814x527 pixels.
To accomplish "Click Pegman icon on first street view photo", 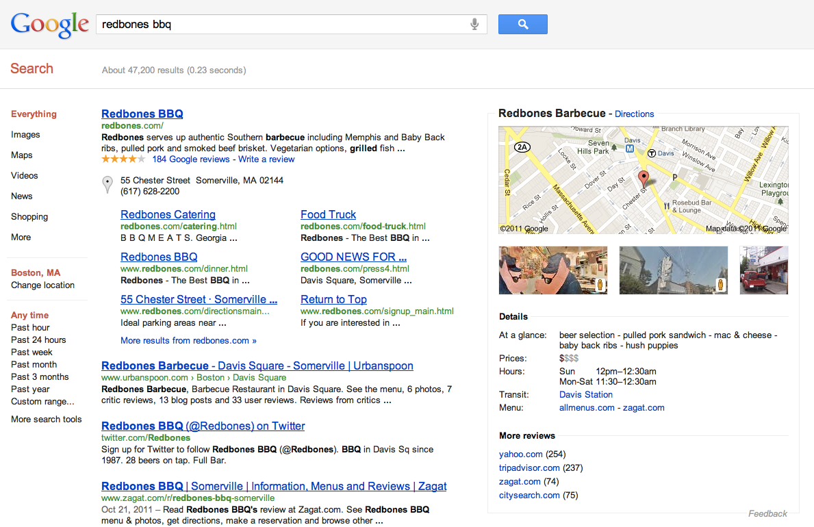I will click(x=600, y=285).
